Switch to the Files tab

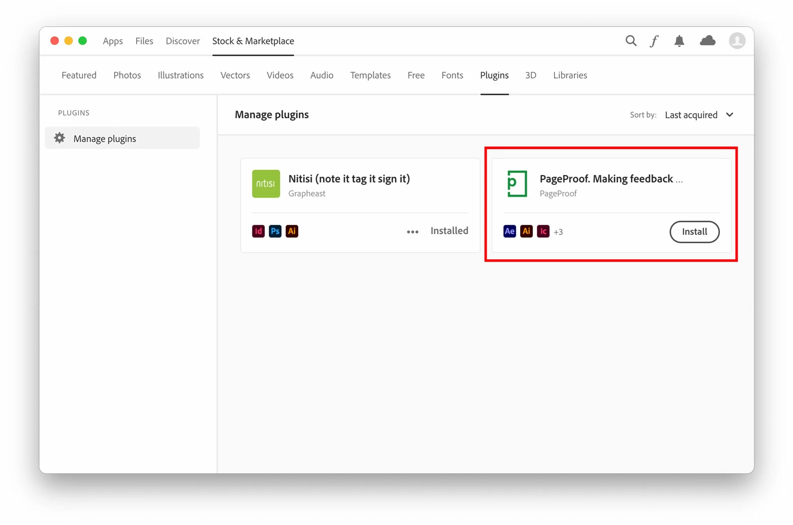click(144, 41)
